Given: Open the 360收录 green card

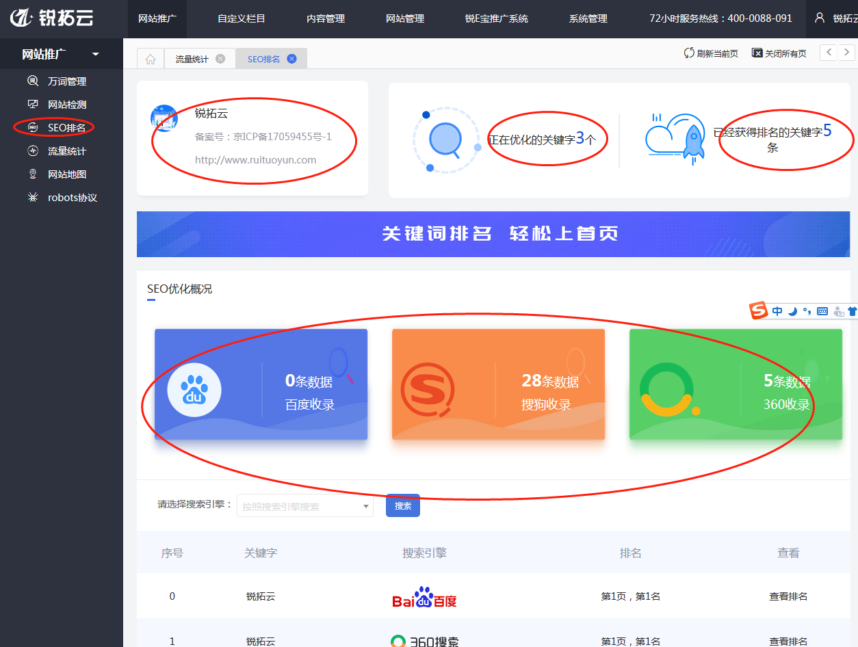Looking at the screenshot, I should pyautogui.click(x=736, y=384).
